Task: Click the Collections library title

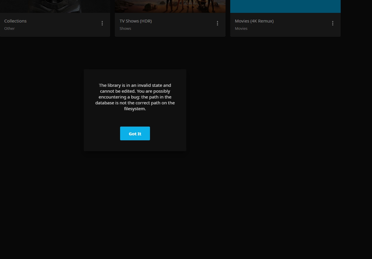Action: (x=16, y=21)
